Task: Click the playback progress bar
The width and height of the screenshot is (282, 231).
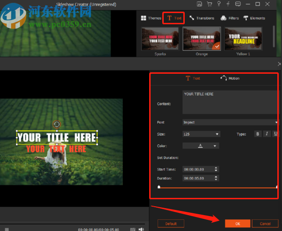Action: (72, 224)
